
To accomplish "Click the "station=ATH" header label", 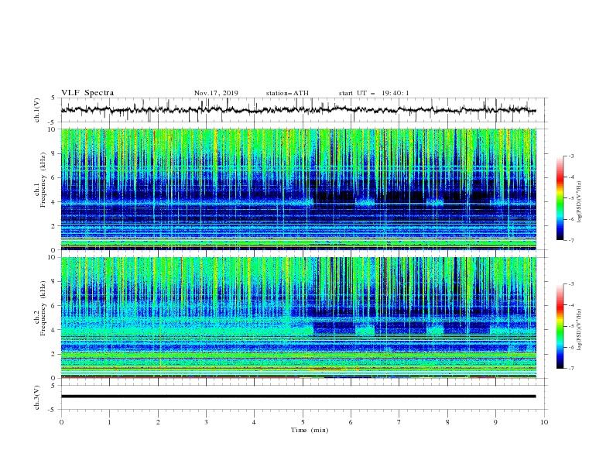I will click(287, 93).
